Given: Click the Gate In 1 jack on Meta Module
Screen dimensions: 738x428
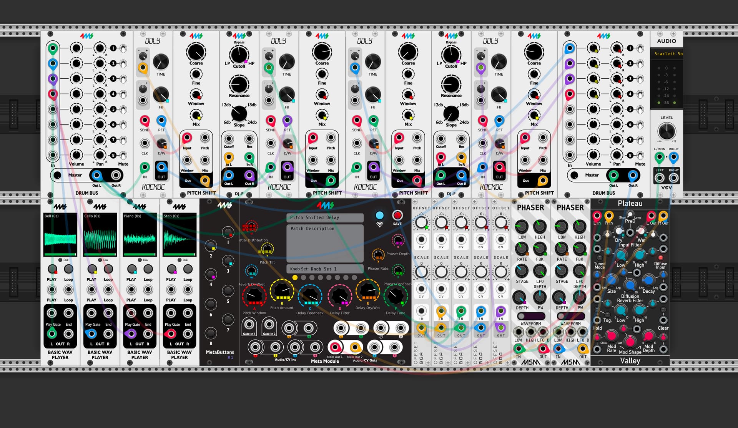Looking at the screenshot, I should (x=249, y=325).
